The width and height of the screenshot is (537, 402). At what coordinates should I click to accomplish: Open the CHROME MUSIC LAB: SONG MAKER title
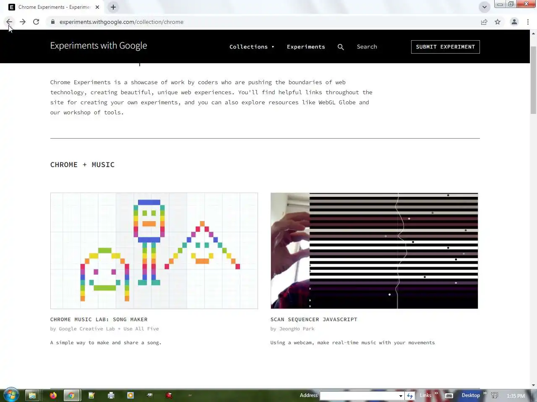[x=99, y=319]
